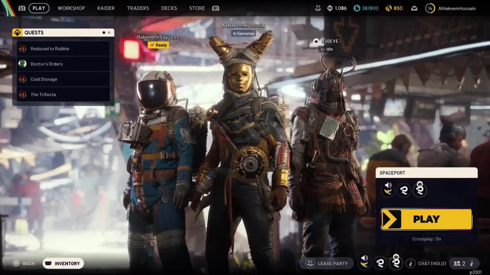Image resolution: width=490 pixels, height=275 pixels.
Task: Click the coin currency icon by 1.086
Action: (330, 8)
